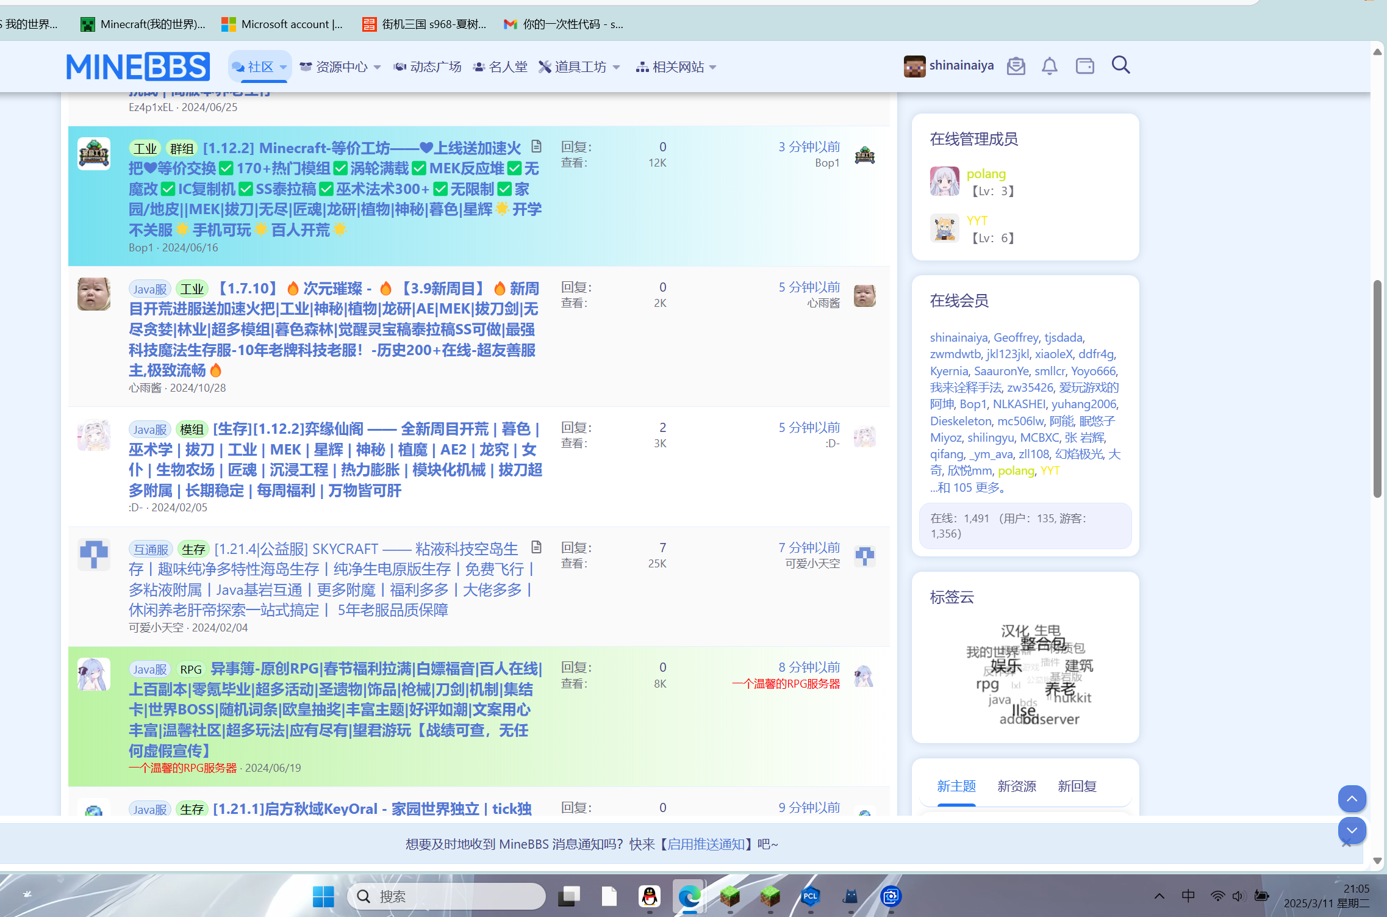Open 娱乐 tag in tag cloud

pos(1006,666)
